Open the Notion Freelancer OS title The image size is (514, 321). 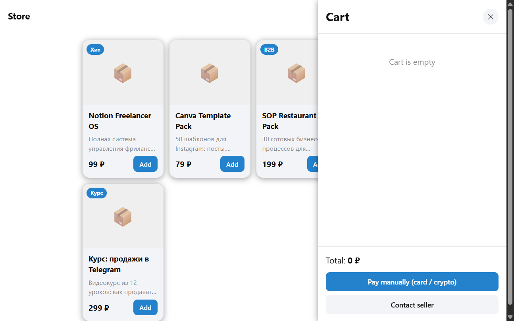tap(120, 121)
